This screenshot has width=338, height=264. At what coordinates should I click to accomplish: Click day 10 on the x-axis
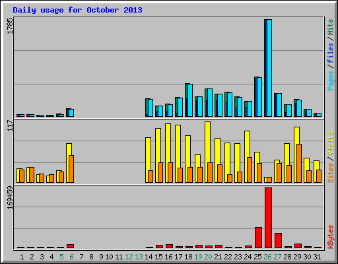[x=109, y=257]
